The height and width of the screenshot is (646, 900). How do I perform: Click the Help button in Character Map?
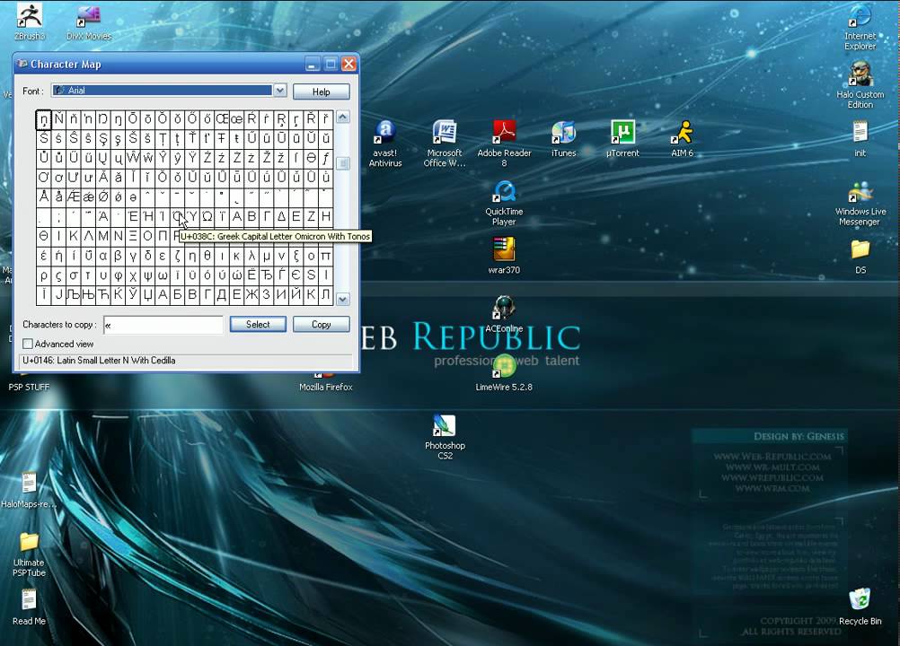(321, 92)
